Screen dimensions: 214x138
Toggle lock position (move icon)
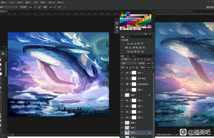point(134,67)
